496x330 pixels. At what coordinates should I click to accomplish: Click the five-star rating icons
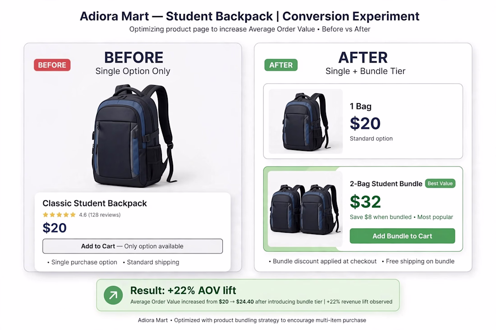[x=59, y=215]
